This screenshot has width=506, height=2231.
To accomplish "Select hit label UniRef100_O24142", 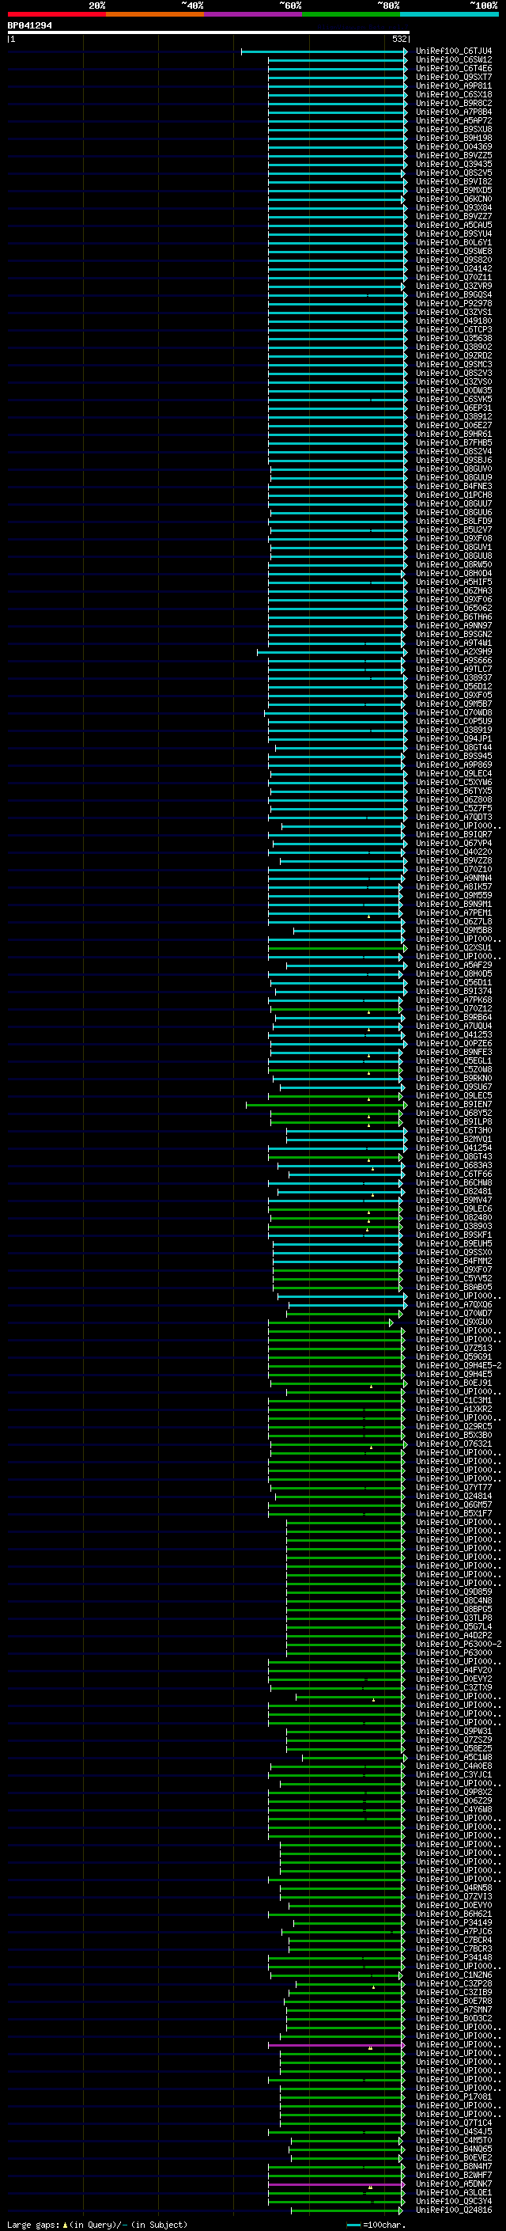I will tap(453, 269).
